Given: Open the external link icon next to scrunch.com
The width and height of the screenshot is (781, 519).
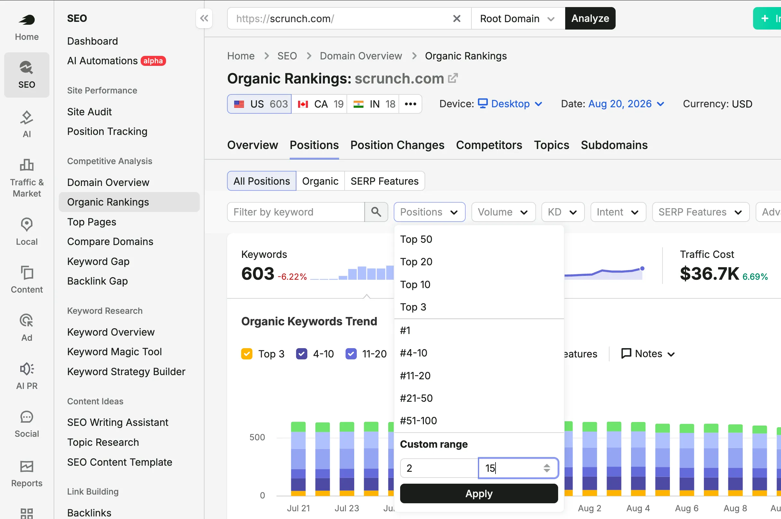Looking at the screenshot, I should pos(452,78).
